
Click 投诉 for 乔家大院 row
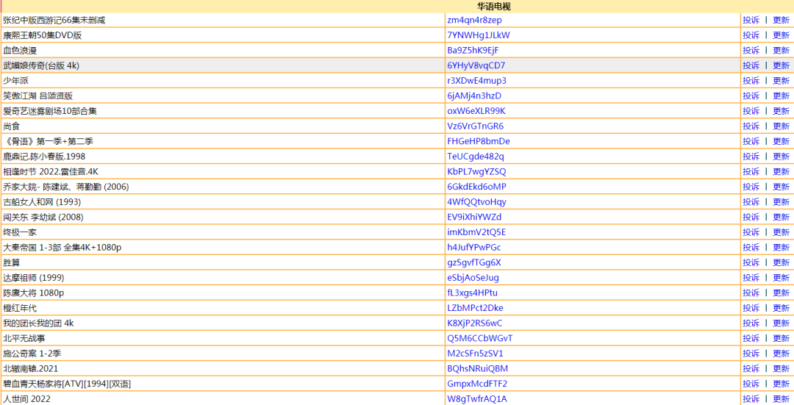click(x=751, y=187)
